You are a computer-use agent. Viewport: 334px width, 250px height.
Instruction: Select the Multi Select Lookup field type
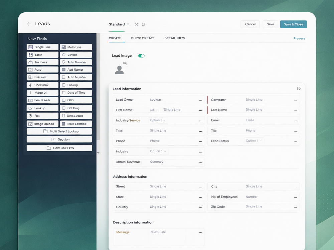coord(59,131)
